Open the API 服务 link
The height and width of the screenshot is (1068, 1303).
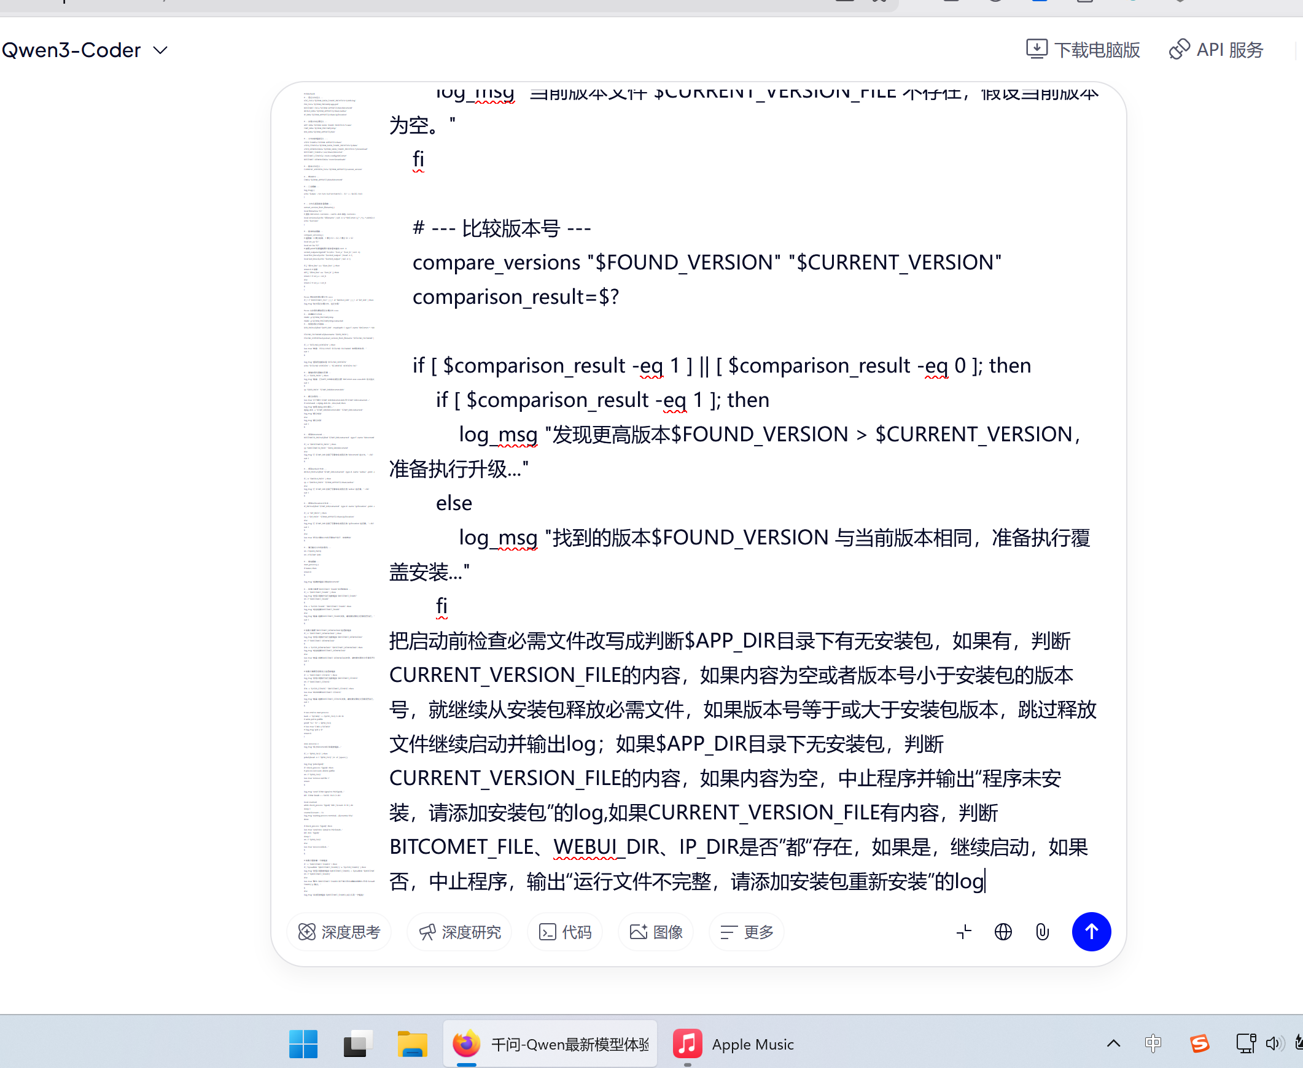[x=1215, y=49]
